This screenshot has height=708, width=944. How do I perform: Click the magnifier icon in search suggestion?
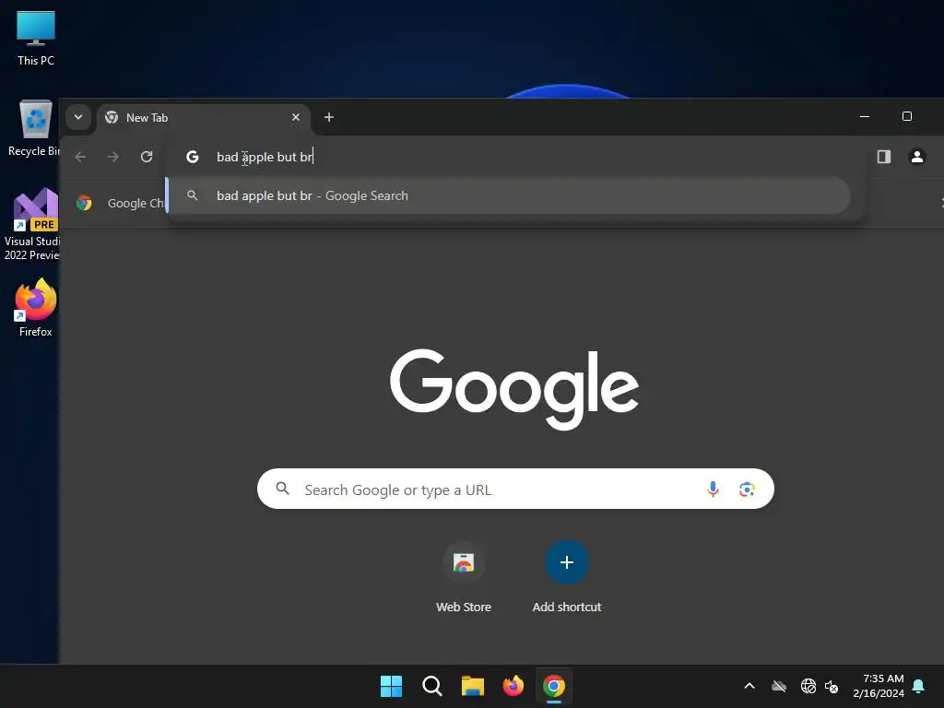click(x=193, y=195)
